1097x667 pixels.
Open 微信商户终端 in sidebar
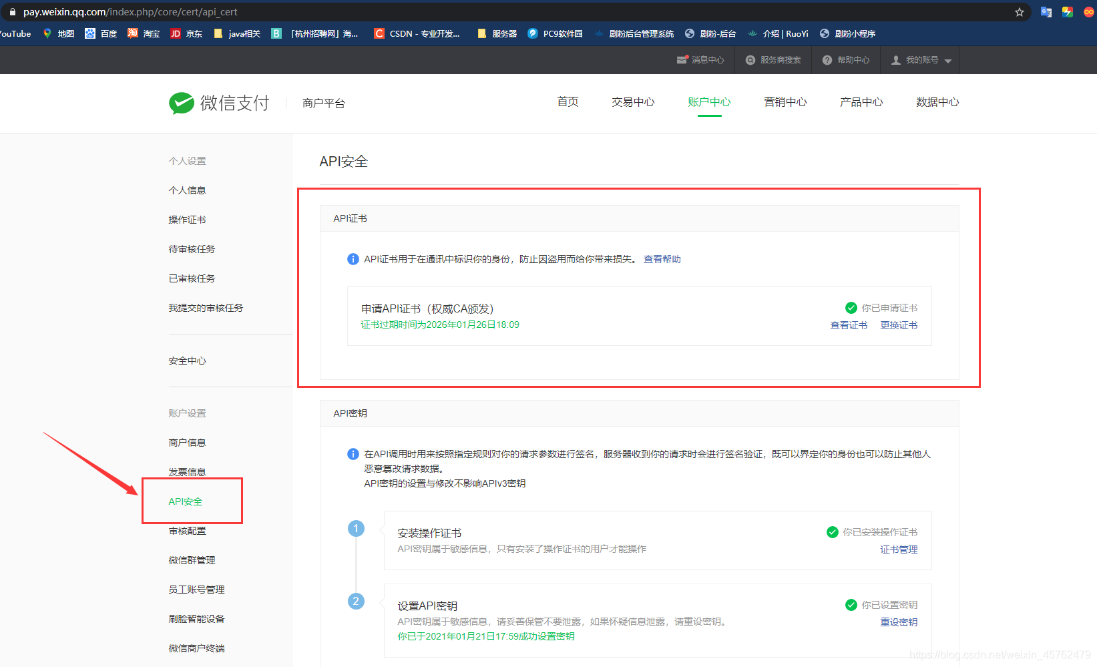(x=196, y=648)
